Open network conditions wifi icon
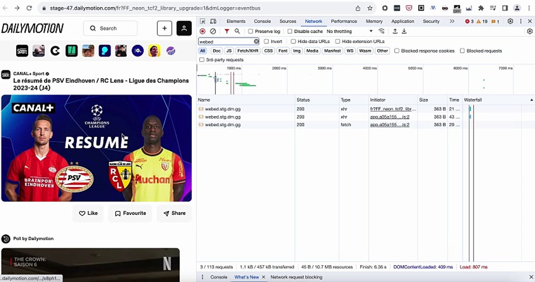Image resolution: width=535 pixels, height=282 pixels. coord(381,31)
